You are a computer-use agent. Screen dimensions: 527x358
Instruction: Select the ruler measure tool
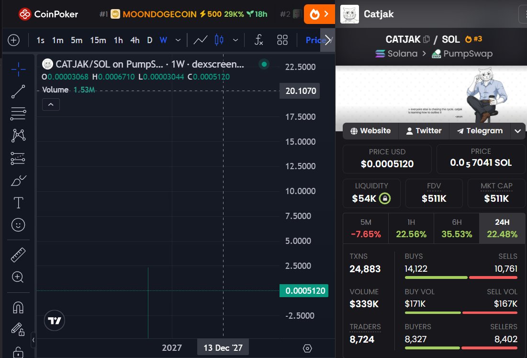(18, 254)
